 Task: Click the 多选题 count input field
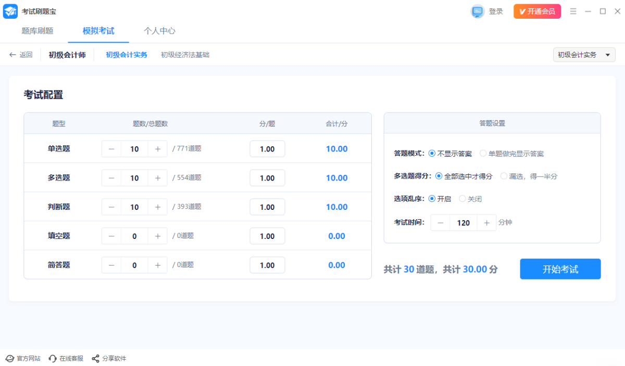pos(134,178)
